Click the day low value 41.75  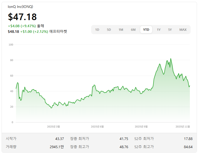pyautogui.click(x=124, y=139)
